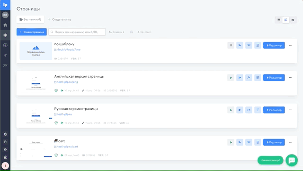This screenshot has height=171, width=303.
Task: Click thumbnail of 'Английская версия страницы'
Action: 36,83
